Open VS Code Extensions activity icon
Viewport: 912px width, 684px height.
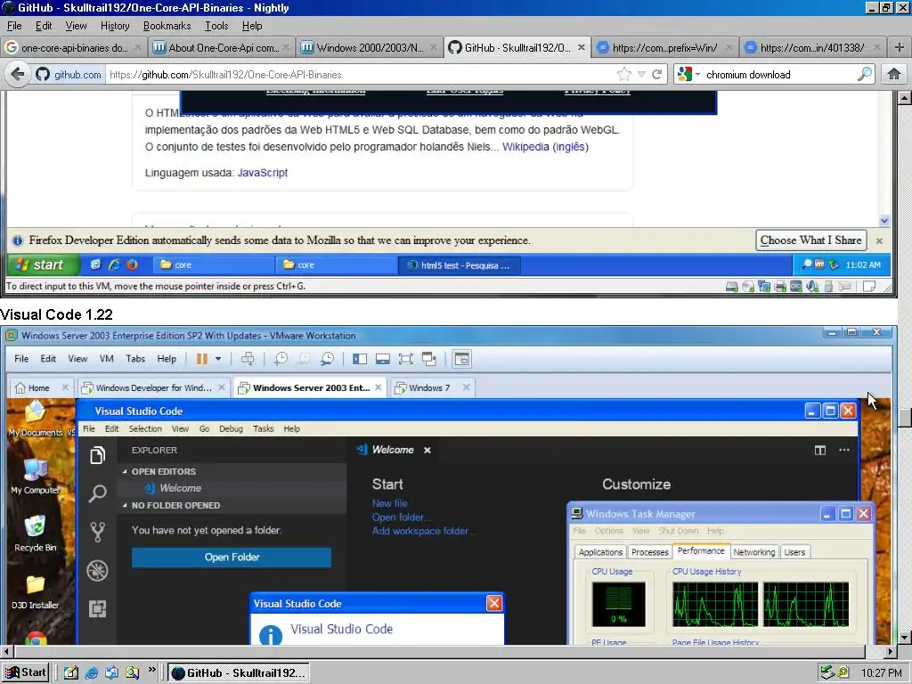click(98, 608)
